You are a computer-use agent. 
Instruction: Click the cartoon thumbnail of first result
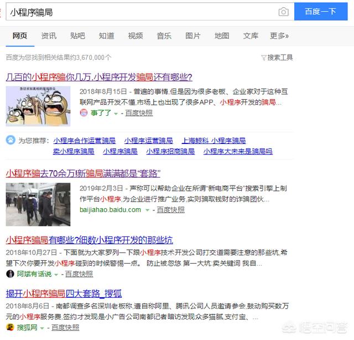[x=38, y=106]
